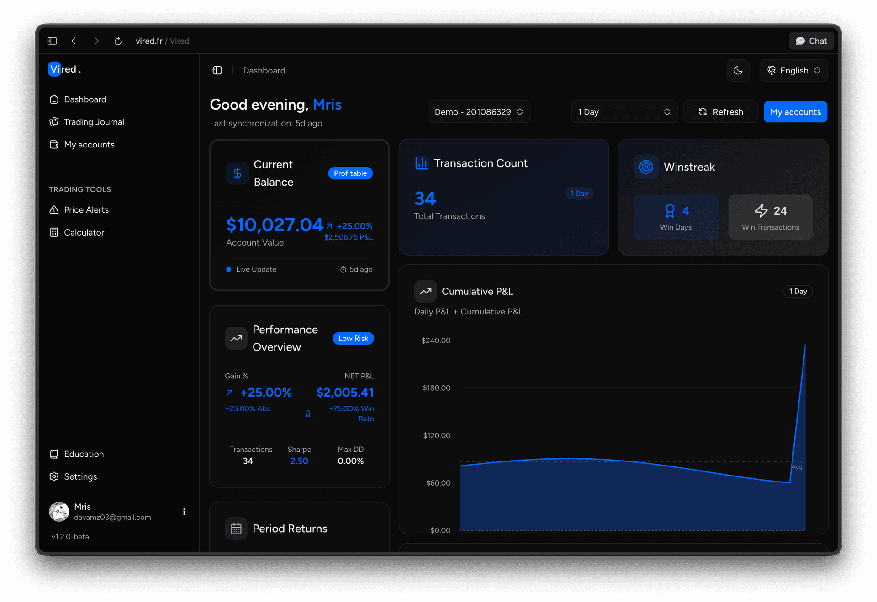
Task: Open the Mris profile options menu
Action: tap(184, 512)
